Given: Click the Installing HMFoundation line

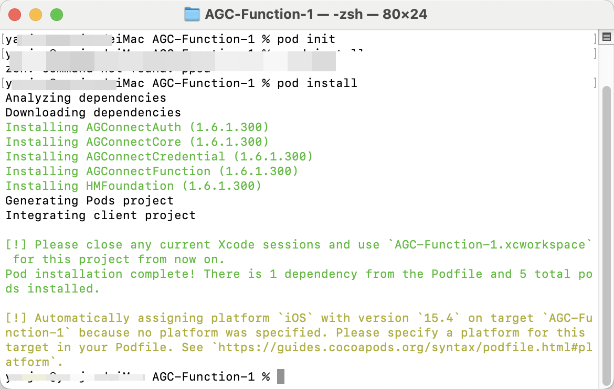Looking at the screenshot, I should click(133, 186).
